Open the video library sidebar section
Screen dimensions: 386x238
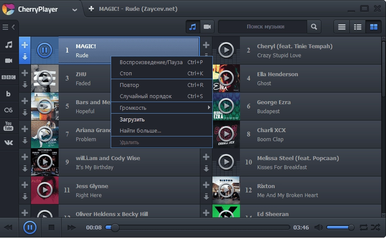(9, 61)
